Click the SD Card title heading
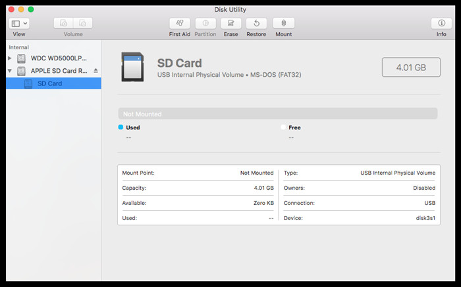The height and width of the screenshot is (287, 461). click(179, 63)
